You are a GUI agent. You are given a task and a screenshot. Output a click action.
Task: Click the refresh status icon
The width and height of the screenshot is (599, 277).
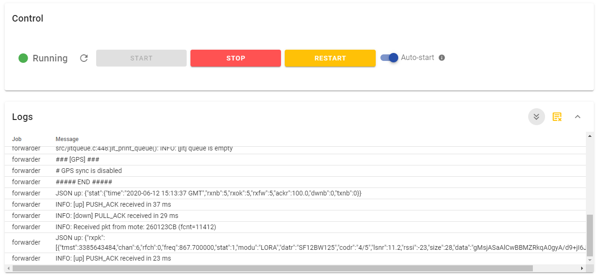point(84,58)
